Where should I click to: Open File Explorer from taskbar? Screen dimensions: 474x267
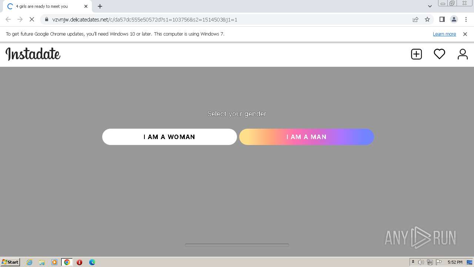42,262
